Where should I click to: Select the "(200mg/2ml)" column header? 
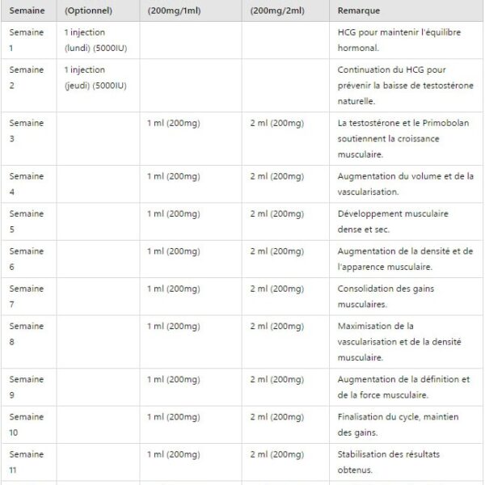tap(278, 11)
